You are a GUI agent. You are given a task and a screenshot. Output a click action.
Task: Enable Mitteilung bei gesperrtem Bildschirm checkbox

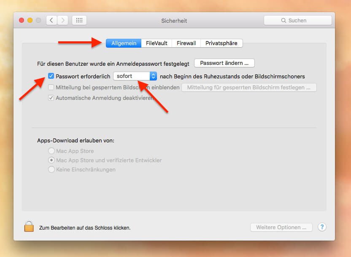point(51,87)
